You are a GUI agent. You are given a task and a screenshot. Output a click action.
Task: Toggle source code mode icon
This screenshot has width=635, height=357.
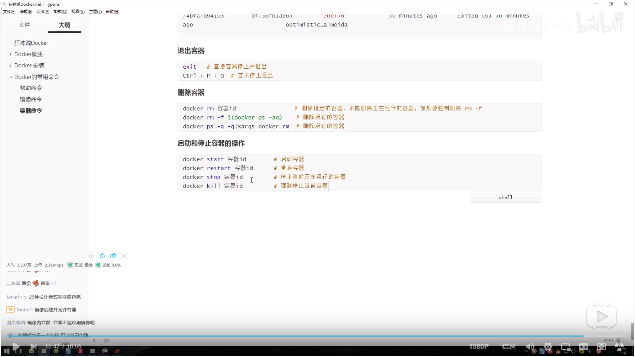point(107,340)
